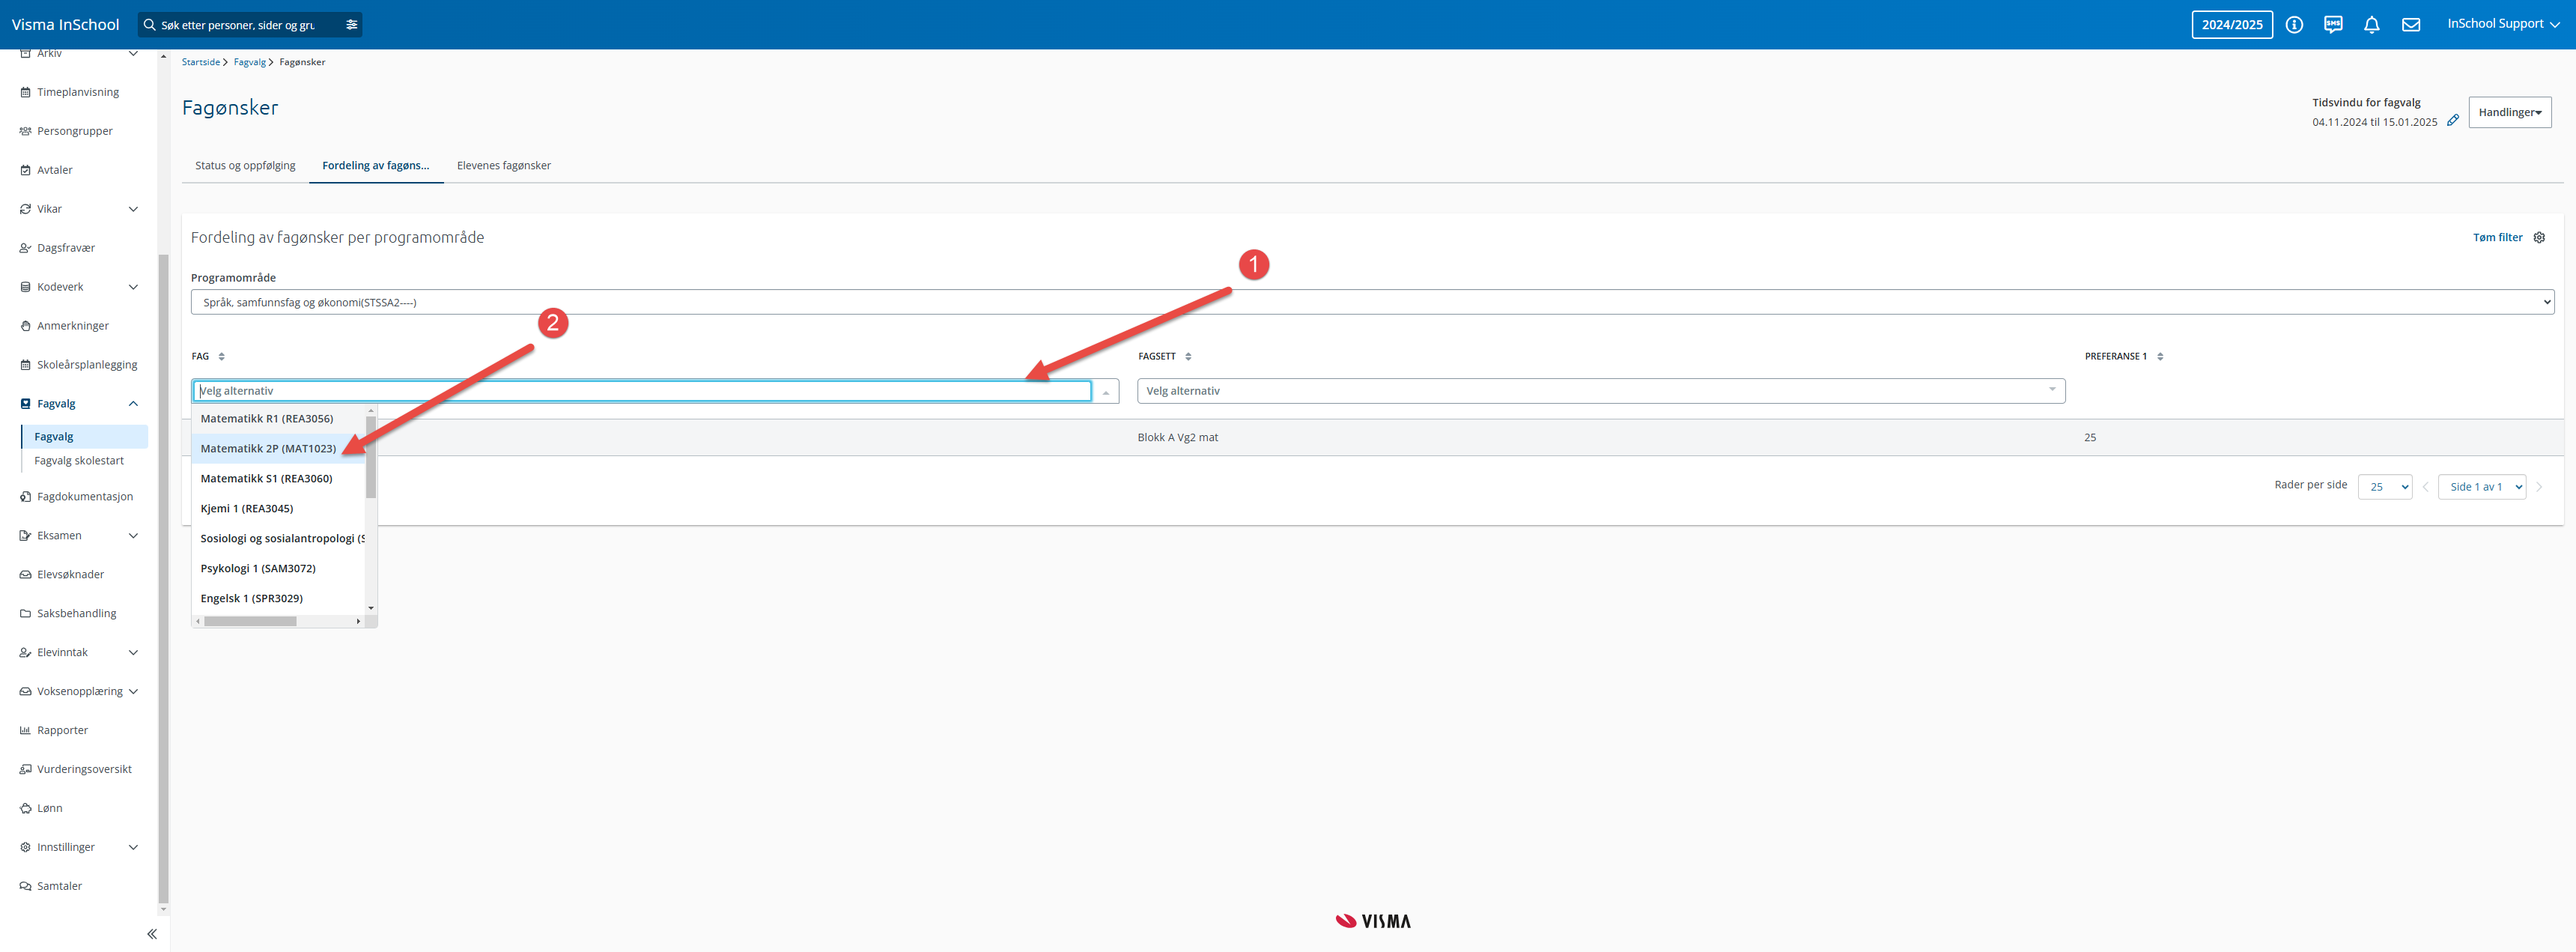Sort by FAG column arrows
Viewport: 2576px width, 952px height.
(x=221, y=357)
